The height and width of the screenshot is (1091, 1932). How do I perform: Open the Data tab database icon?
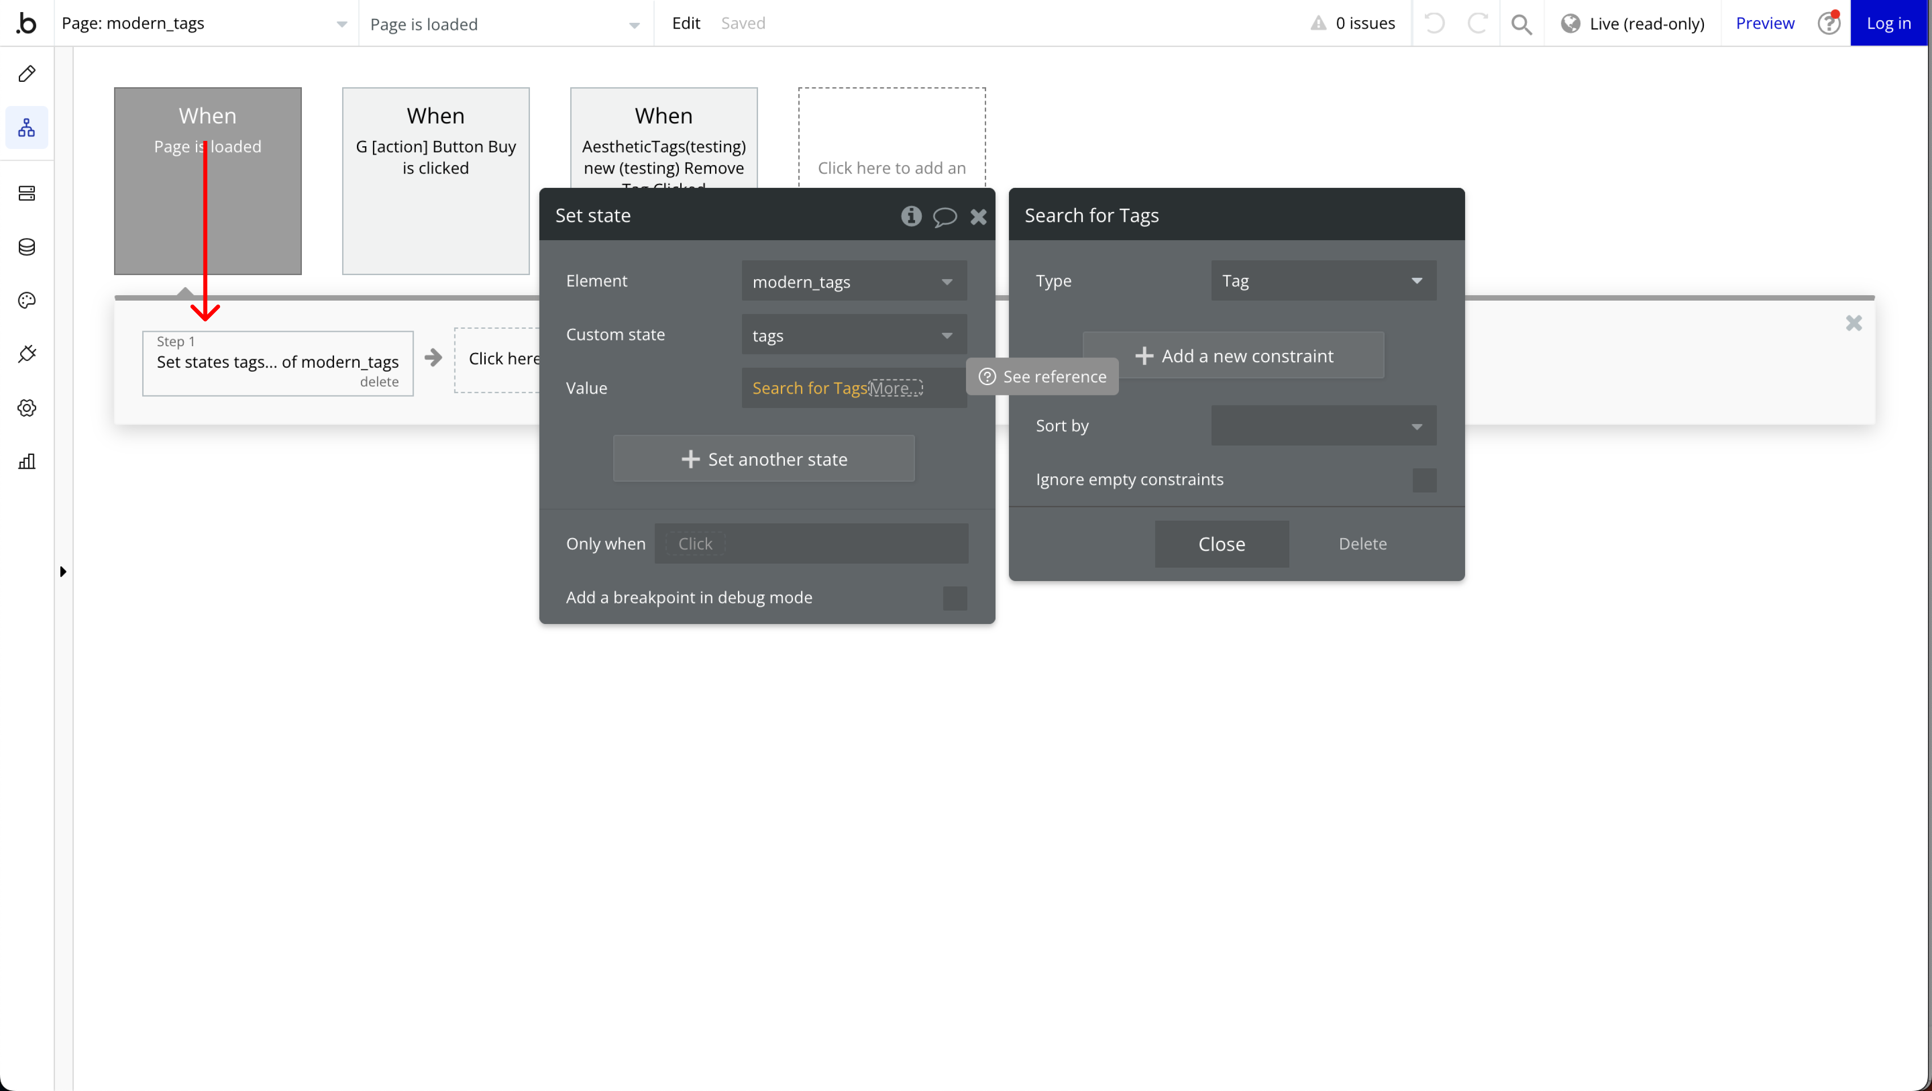pyautogui.click(x=27, y=247)
